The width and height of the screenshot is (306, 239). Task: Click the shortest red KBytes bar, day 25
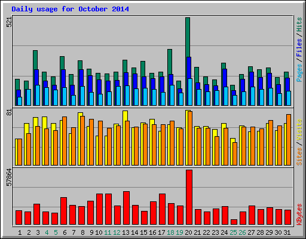tap(234, 222)
